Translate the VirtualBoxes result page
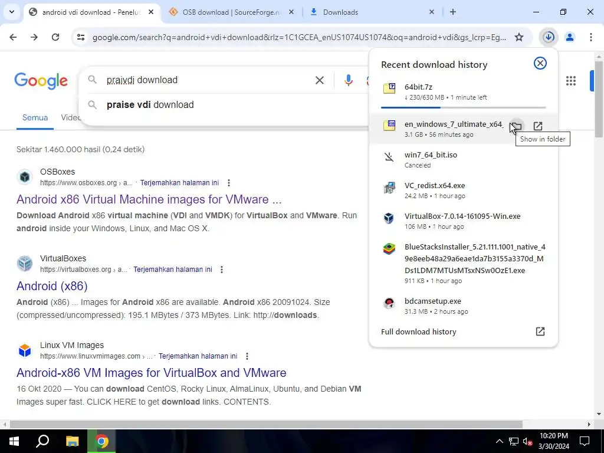Viewport: 604px width, 453px height. pos(173,269)
